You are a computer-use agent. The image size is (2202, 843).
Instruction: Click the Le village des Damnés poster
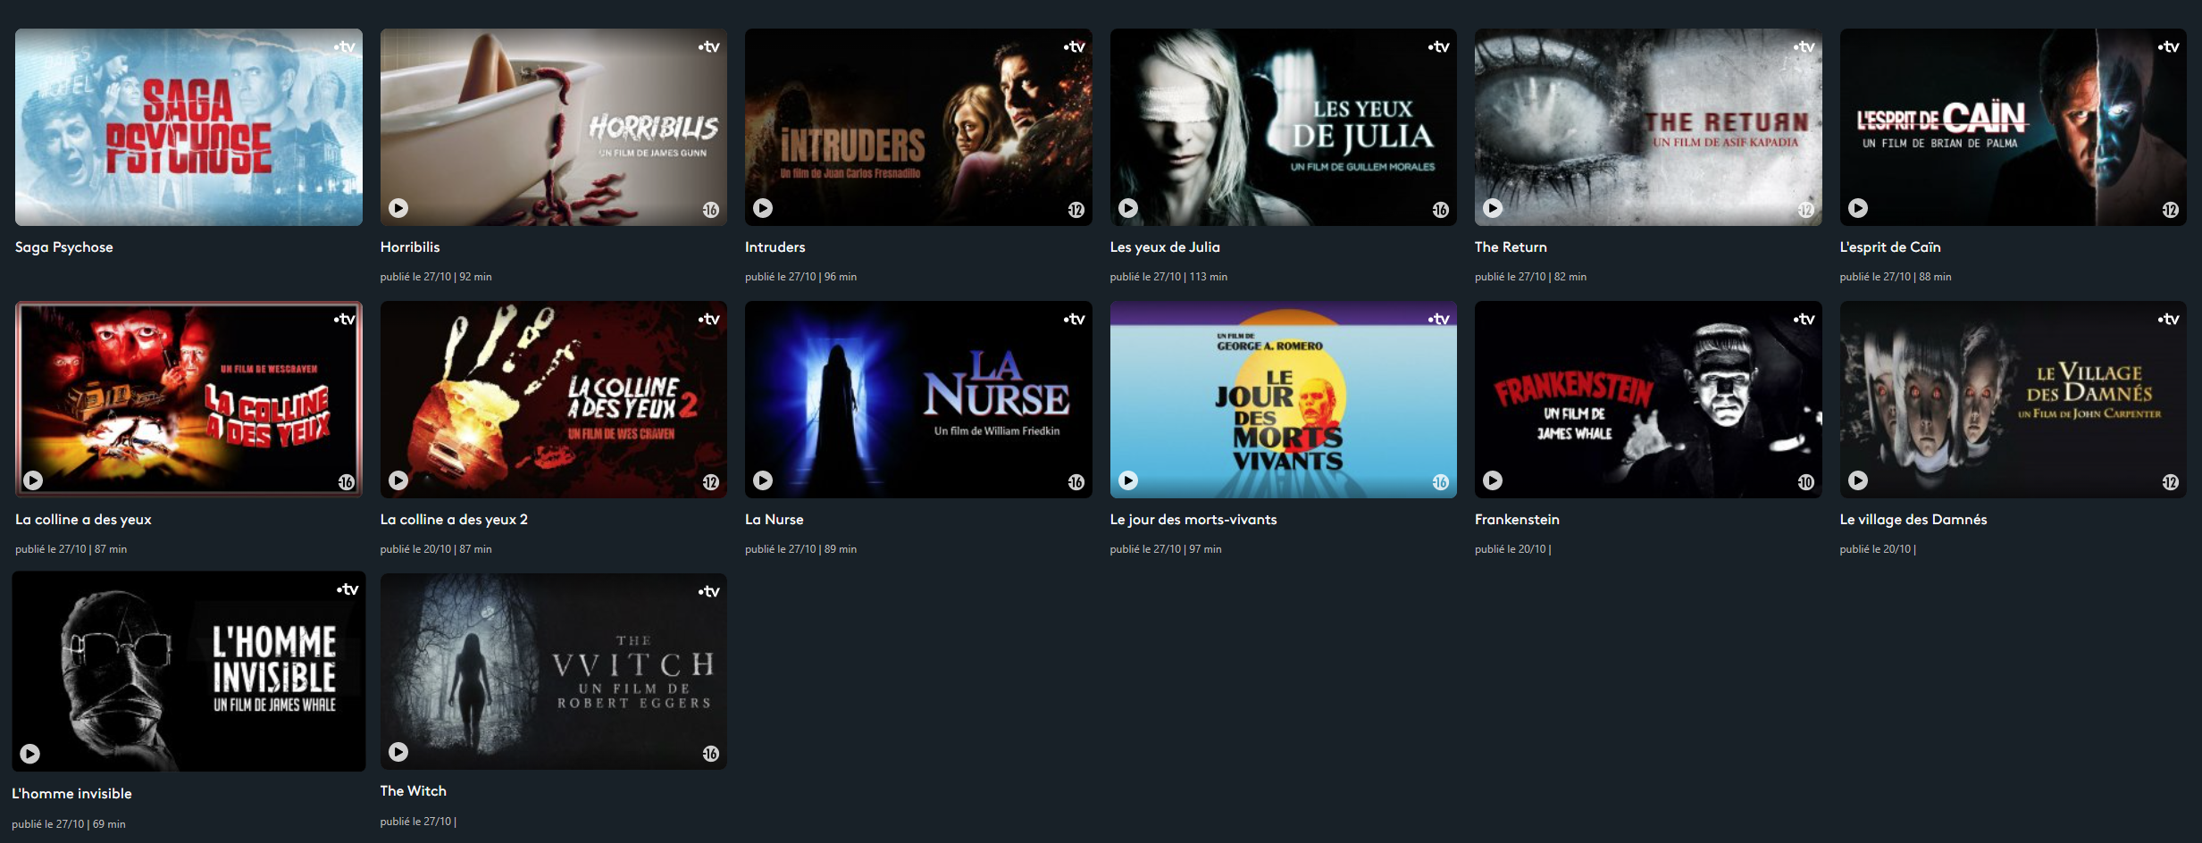tap(2014, 399)
